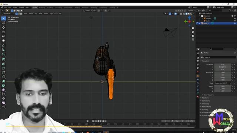Switch to the Layout workspace tab
Viewport: 237px width, 133px height.
tap(34, 7)
